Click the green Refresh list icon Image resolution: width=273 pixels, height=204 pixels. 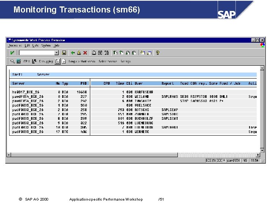pos(19,61)
